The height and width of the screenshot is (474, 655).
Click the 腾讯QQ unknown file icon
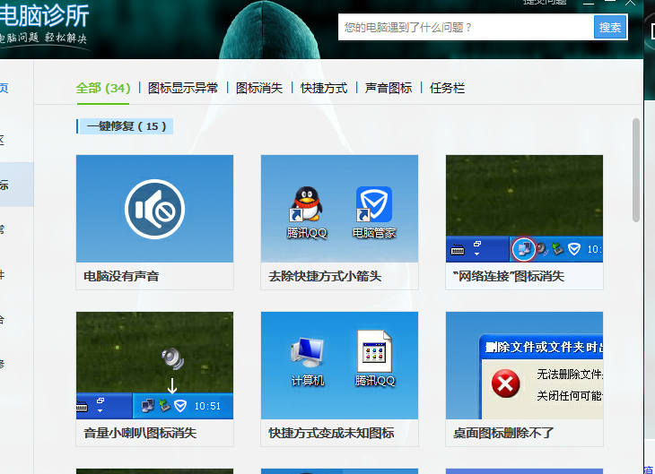[x=375, y=351]
